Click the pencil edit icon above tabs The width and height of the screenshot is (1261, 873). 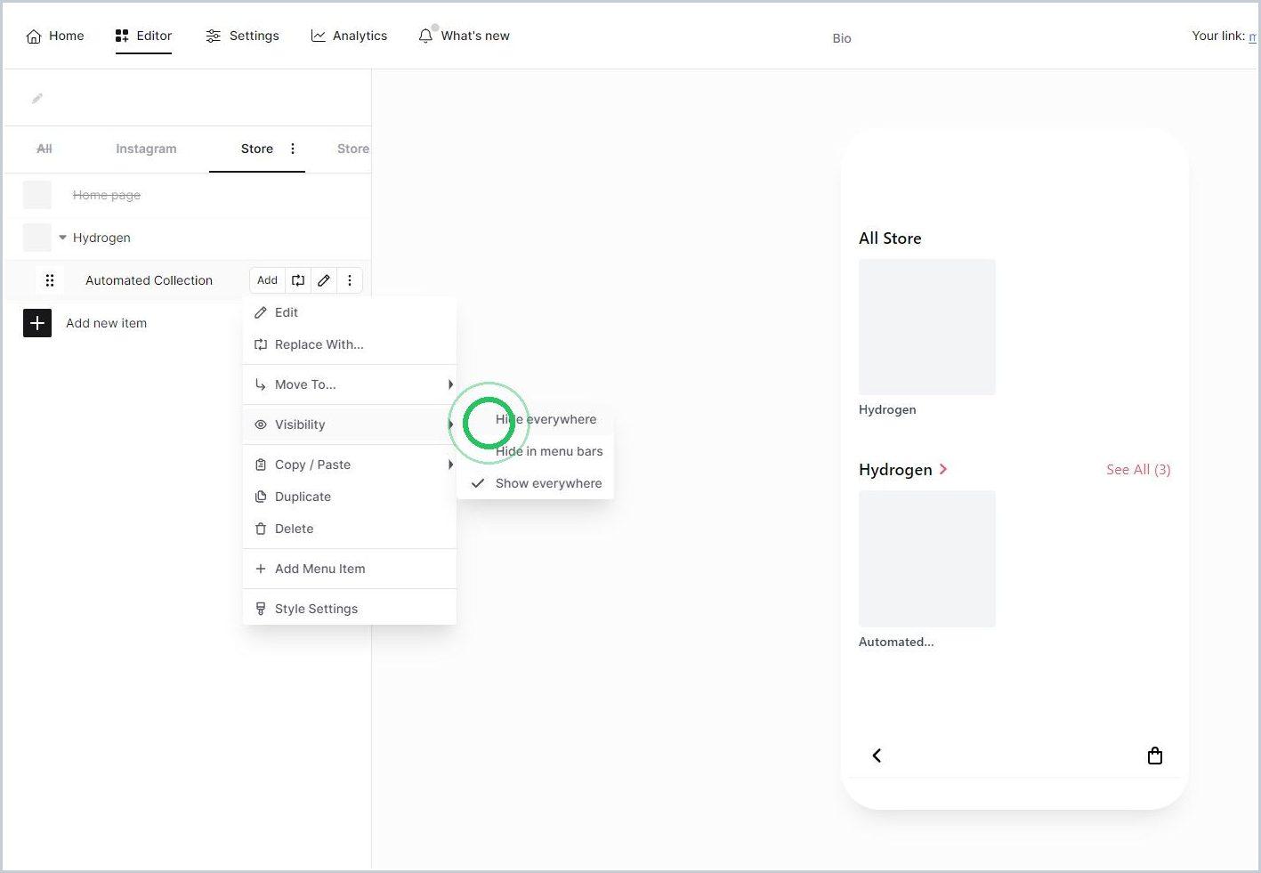(x=37, y=99)
